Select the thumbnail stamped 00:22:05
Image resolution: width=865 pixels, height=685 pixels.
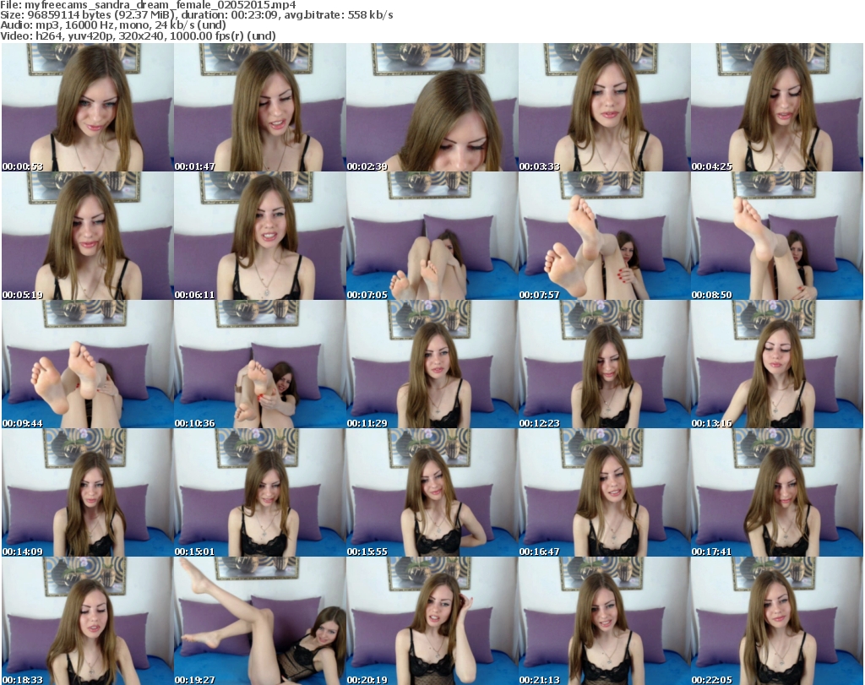pos(777,621)
